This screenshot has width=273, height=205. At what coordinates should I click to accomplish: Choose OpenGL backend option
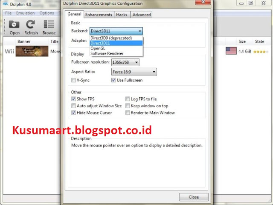pos(116,48)
